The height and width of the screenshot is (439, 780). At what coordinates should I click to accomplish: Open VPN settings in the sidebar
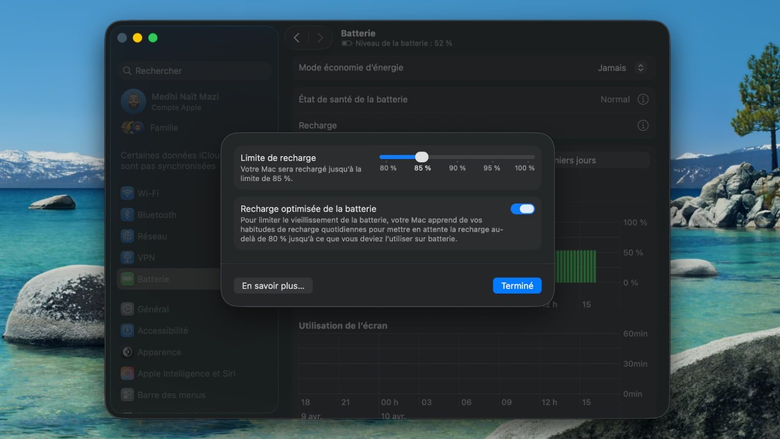[x=127, y=258]
